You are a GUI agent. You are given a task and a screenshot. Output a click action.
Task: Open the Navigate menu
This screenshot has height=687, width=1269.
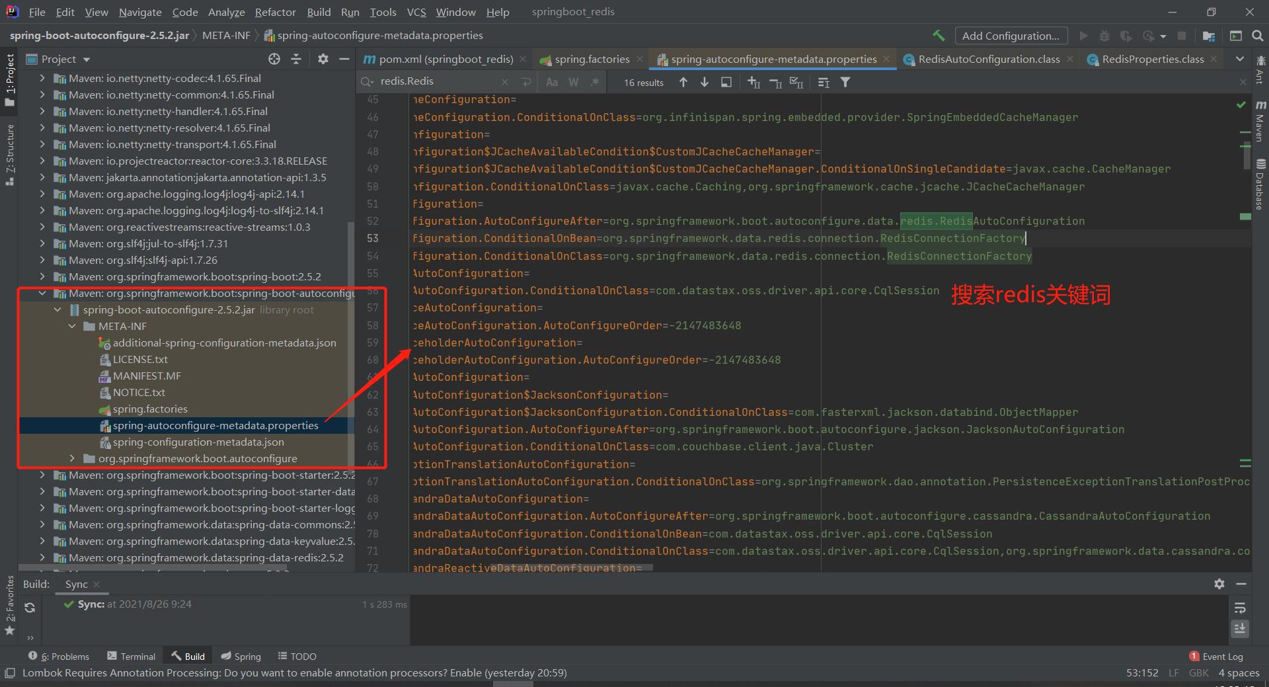click(x=140, y=12)
